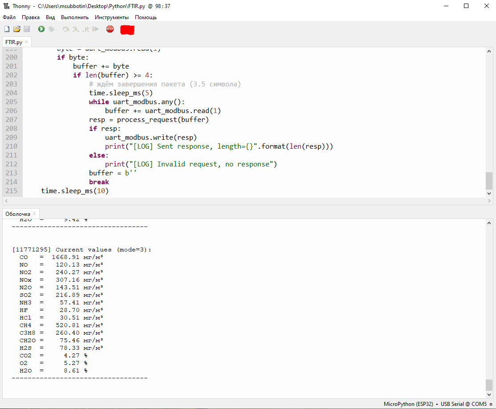The height and width of the screenshot is (409, 496).
Task: Close the FTIR.py editor tab
Action: (x=26, y=42)
